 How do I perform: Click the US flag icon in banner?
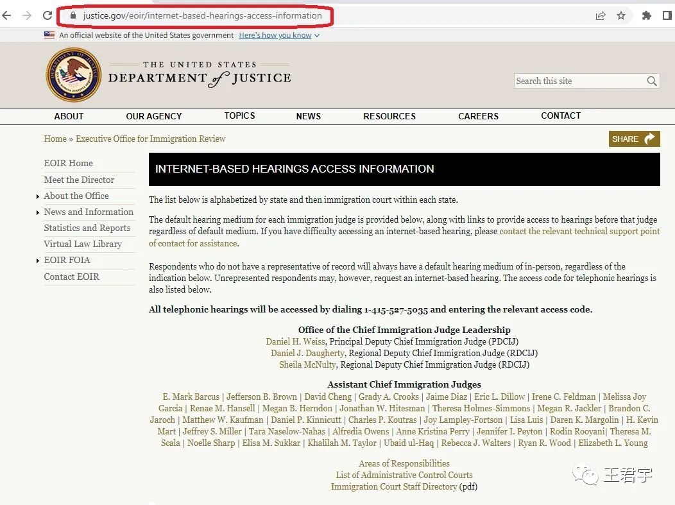(49, 35)
